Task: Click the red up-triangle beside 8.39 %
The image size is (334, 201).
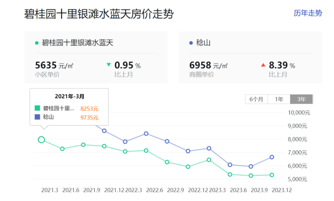Action: [x=263, y=65]
